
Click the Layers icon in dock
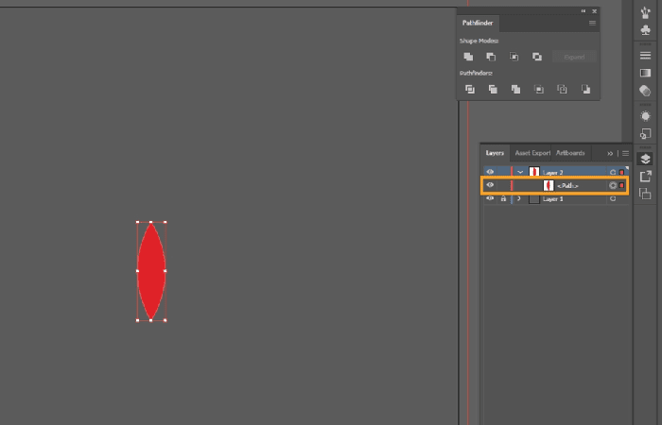point(645,159)
